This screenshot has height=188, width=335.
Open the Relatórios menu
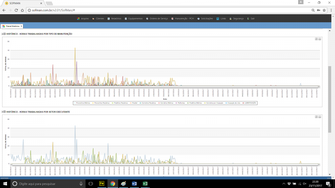click(x=115, y=18)
